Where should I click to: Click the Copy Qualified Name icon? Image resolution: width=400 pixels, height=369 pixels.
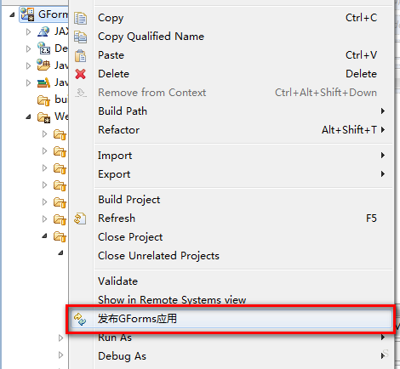point(80,37)
